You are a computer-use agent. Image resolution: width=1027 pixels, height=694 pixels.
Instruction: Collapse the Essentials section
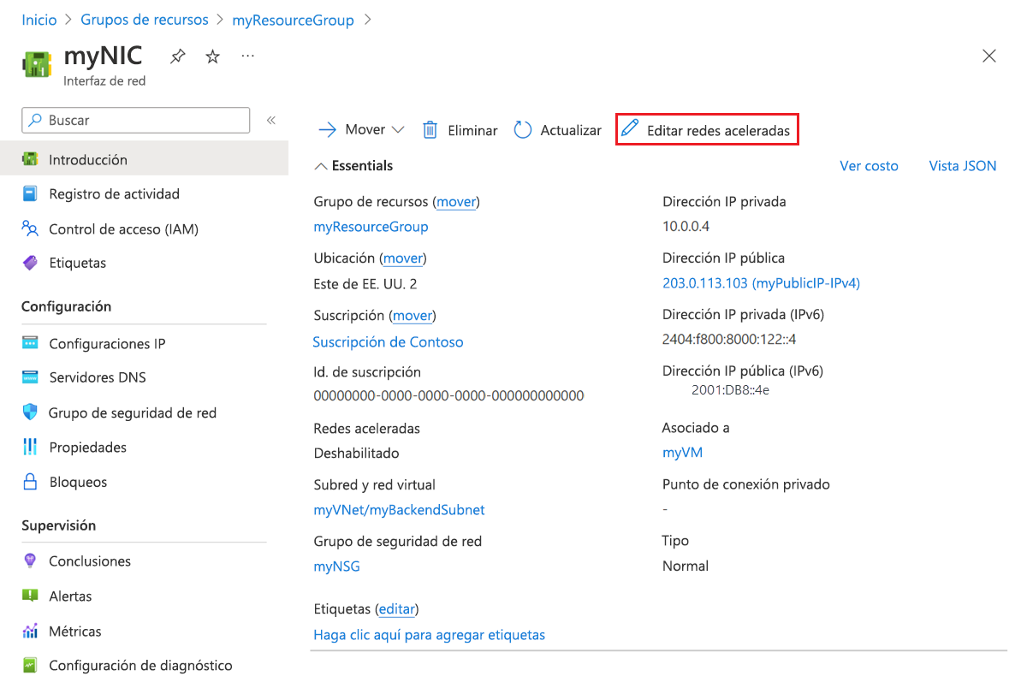pyautogui.click(x=321, y=166)
